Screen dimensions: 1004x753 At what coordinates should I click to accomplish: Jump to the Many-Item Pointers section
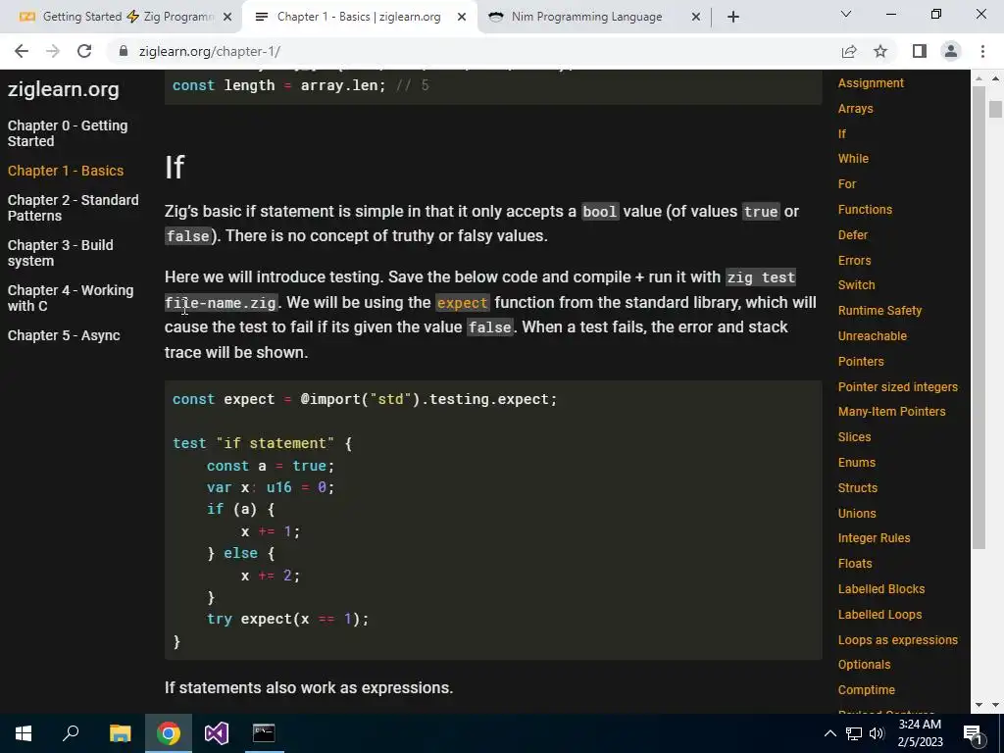891,412
